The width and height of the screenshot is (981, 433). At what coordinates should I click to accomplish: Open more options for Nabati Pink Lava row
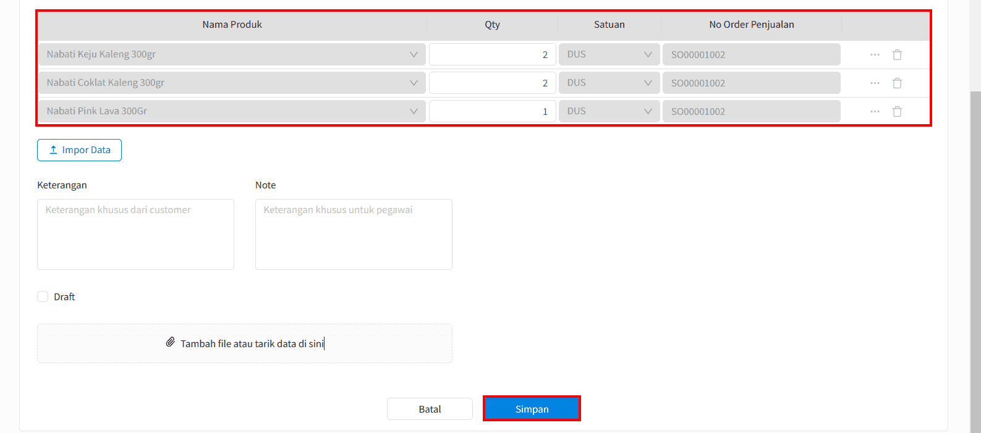(875, 111)
